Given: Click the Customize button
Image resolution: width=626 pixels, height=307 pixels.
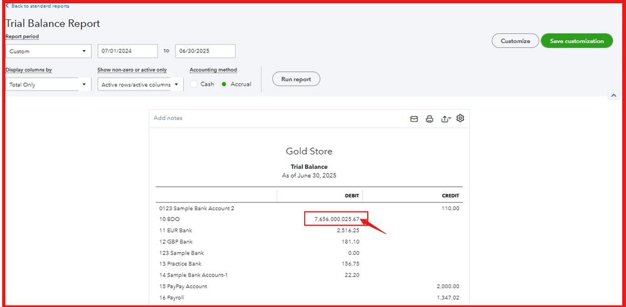Looking at the screenshot, I should point(515,41).
